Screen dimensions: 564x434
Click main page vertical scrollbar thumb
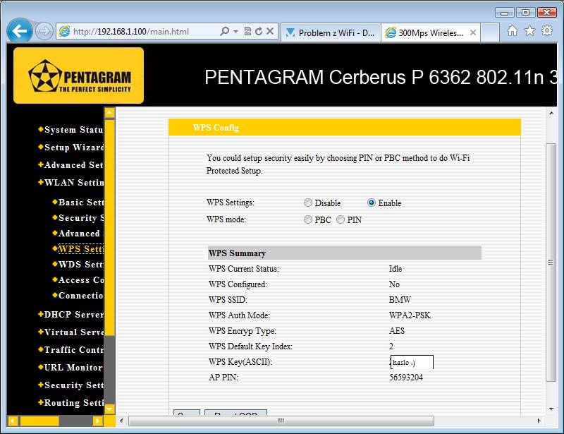click(x=551, y=263)
